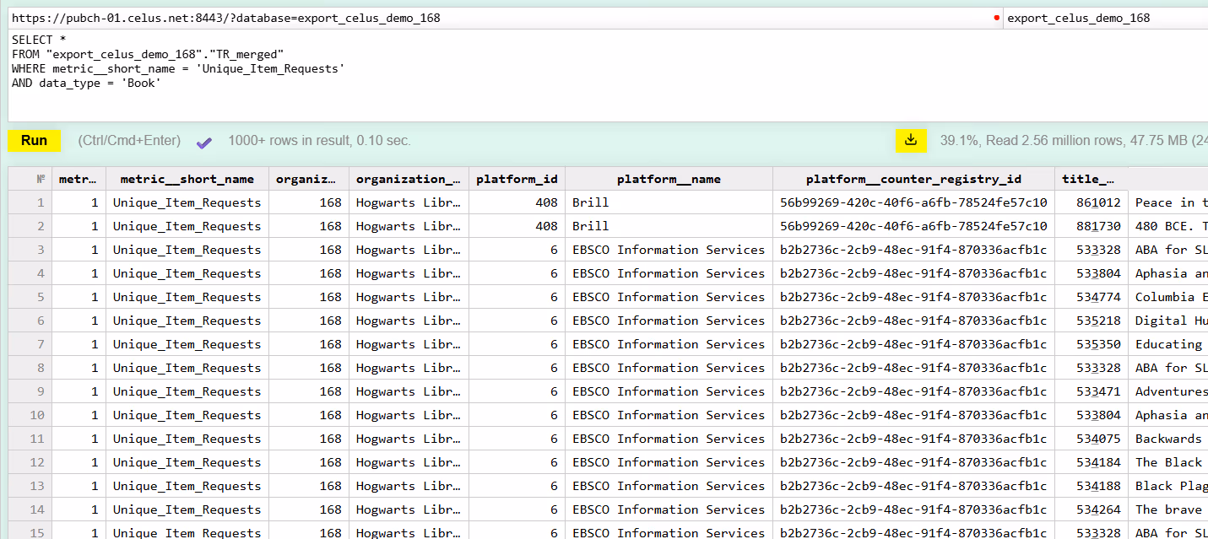The width and height of the screenshot is (1208, 539).
Task: Click title id 881730 in row 2
Action: pos(1091,226)
